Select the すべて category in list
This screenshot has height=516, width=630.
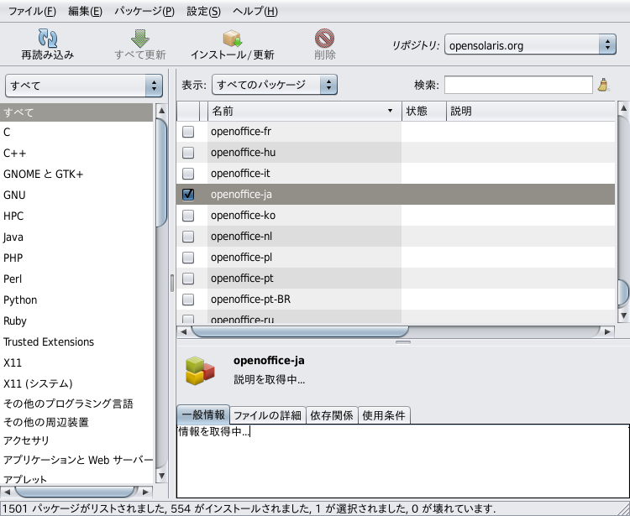[x=76, y=112]
